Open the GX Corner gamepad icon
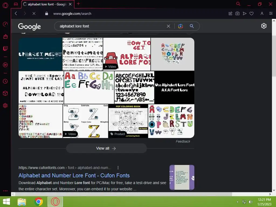The width and height of the screenshot is (276, 207). coord(16,4)
